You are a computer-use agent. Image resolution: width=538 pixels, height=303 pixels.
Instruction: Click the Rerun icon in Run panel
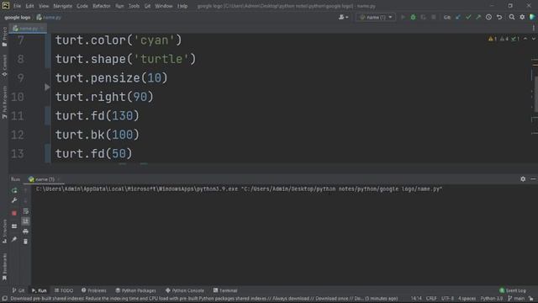point(14,190)
